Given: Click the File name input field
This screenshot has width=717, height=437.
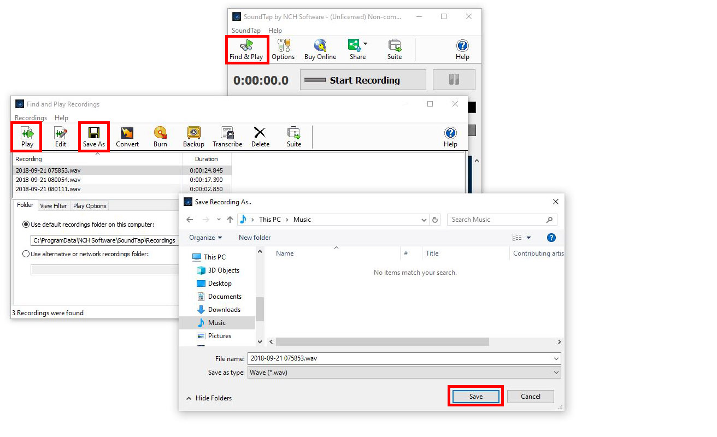Looking at the screenshot, I should pyautogui.click(x=383, y=358).
